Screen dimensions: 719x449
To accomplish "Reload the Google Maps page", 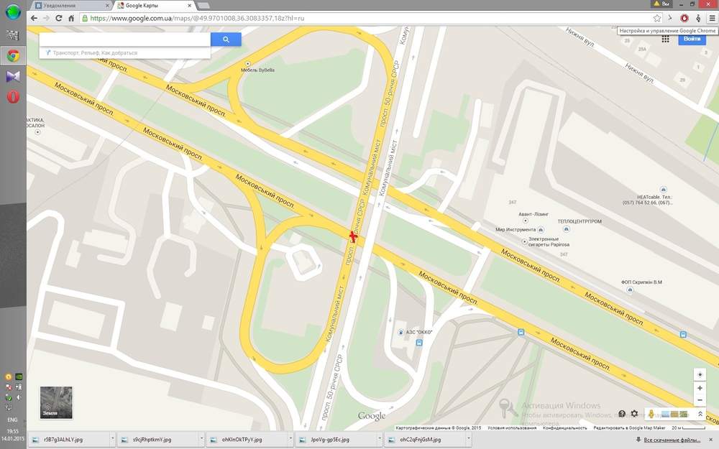I will [59, 19].
